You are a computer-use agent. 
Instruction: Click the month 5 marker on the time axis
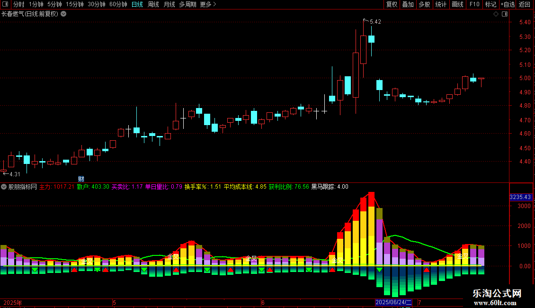(114, 302)
